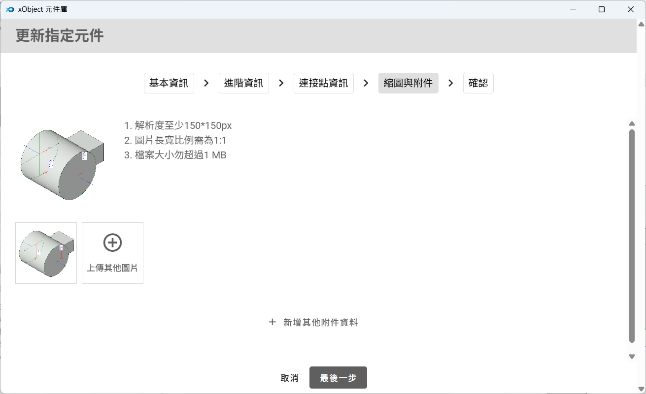The image size is (646, 394).
Task: Click chevron between 基本資訊 and 進階資訊
Action: (206, 83)
